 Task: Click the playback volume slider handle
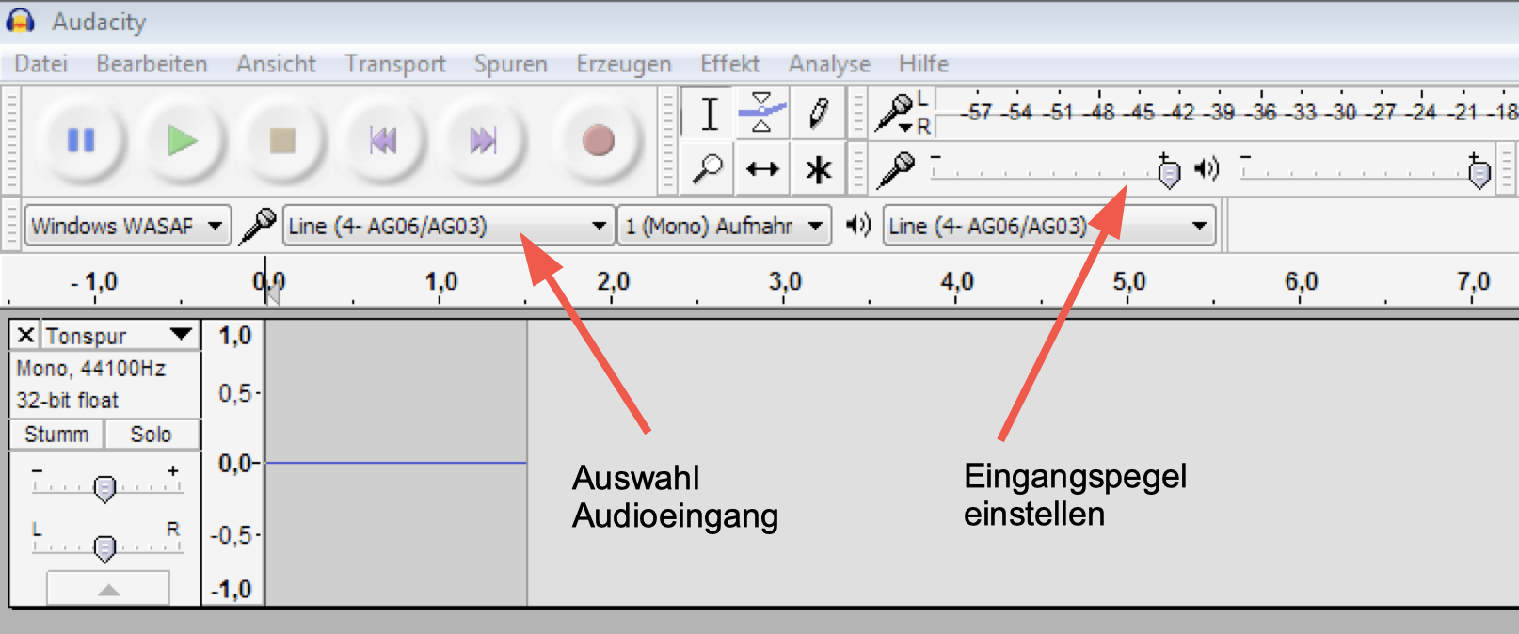1479,172
